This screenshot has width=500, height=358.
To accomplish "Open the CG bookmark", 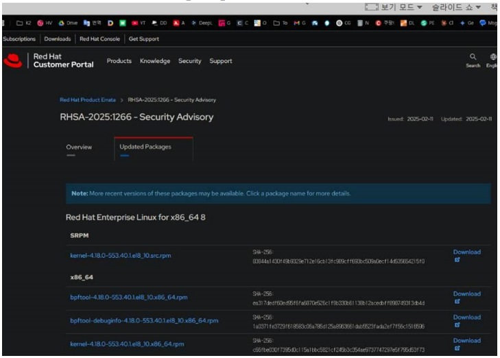I will click(344, 23).
